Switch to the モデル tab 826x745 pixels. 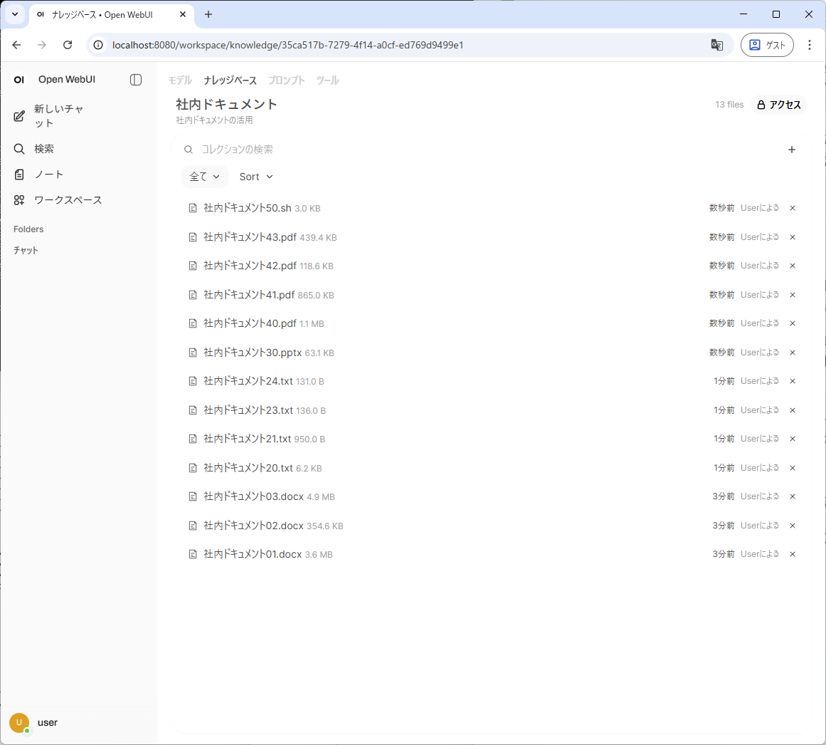click(x=180, y=80)
